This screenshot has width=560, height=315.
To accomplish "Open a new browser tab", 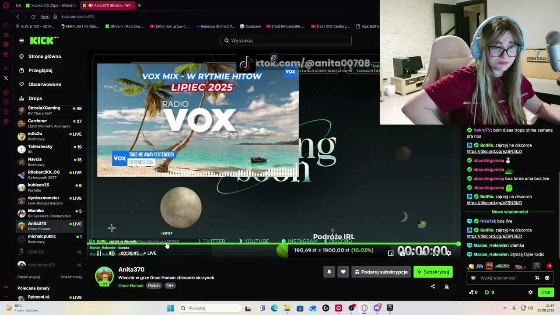I will click(x=139, y=5).
